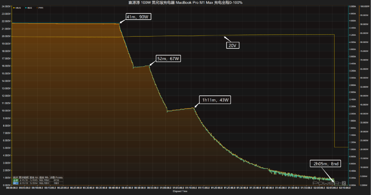Click the 102.7951 Wh energy value
Screen dimensions: 371x195
pos(44,183)
